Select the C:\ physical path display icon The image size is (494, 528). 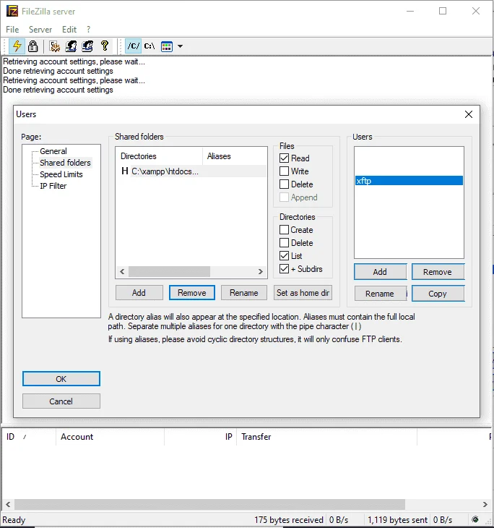click(149, 46)
